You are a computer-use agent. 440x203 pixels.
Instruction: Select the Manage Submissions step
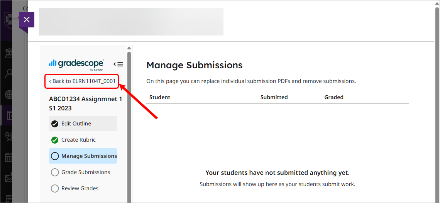pyautogui.click(x=89, y=156)
